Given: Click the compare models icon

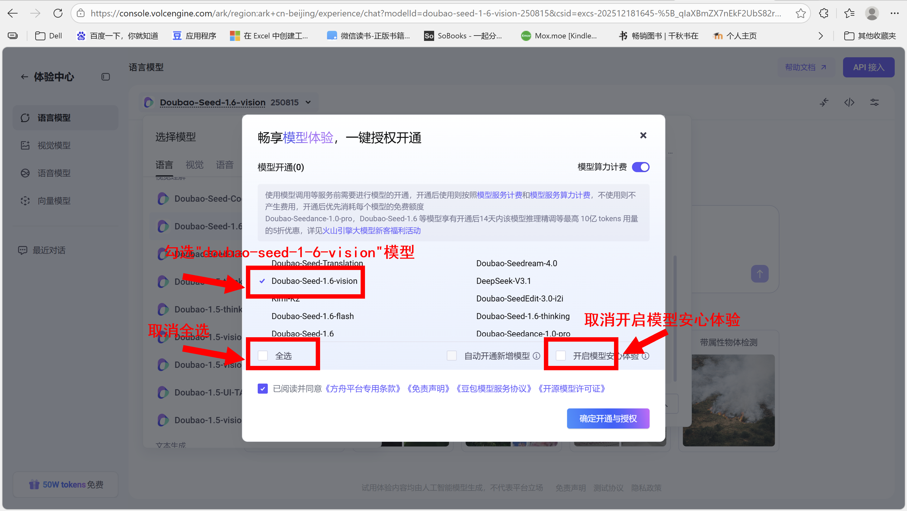Looking at the screenshot, I should [824, 102].
